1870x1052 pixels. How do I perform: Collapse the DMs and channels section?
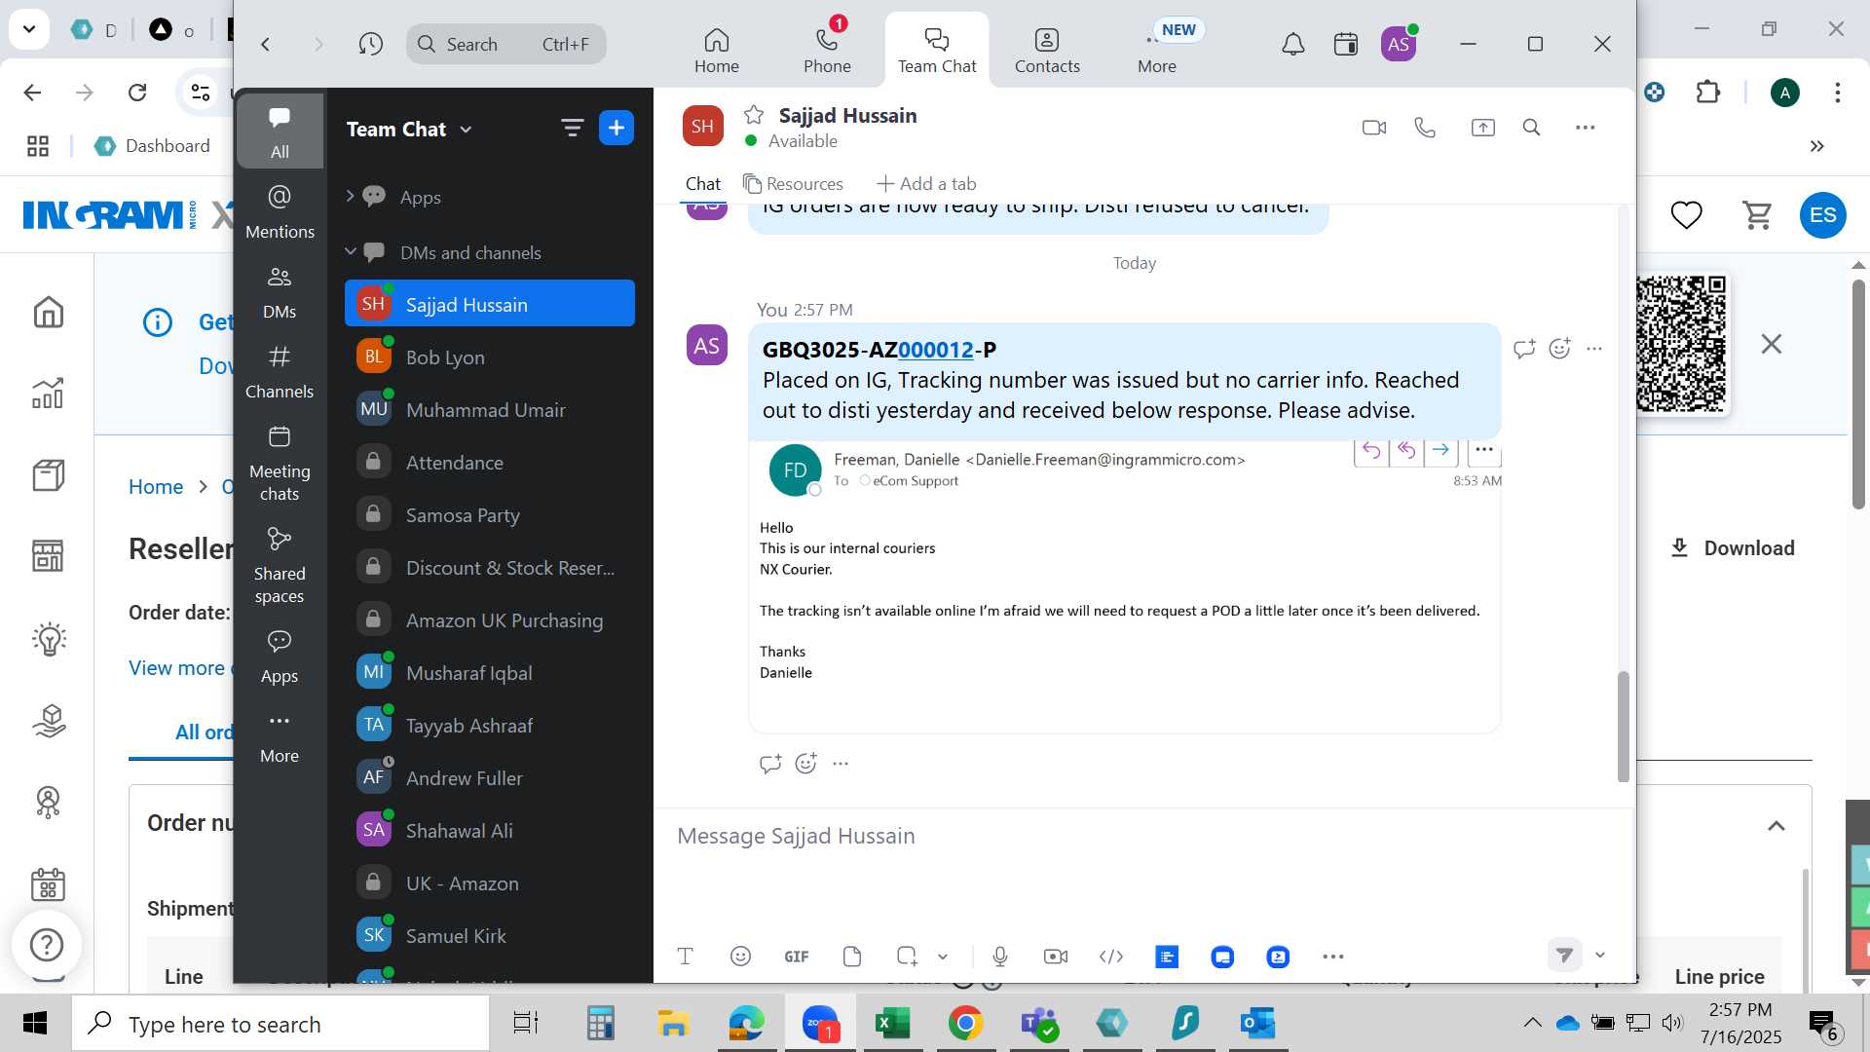351,252
